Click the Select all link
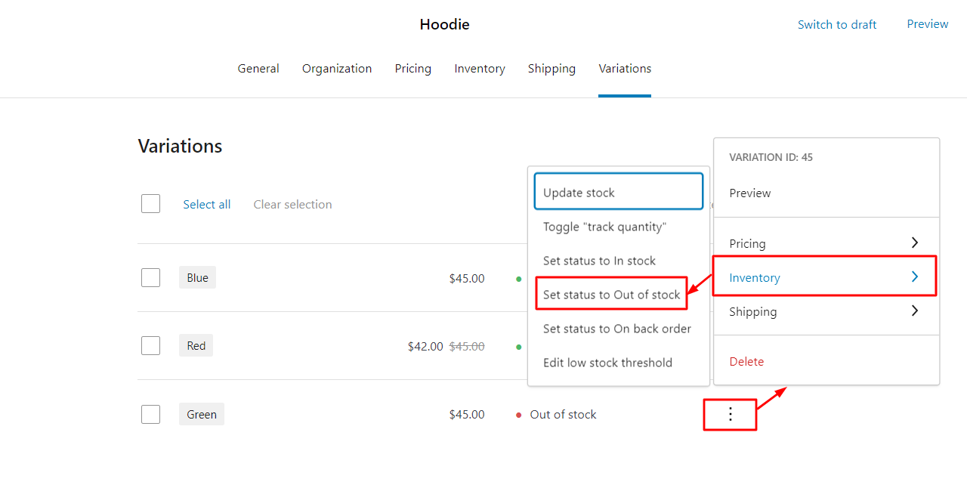967x485 pixels. pyautogui.click(x=207, y=204)
